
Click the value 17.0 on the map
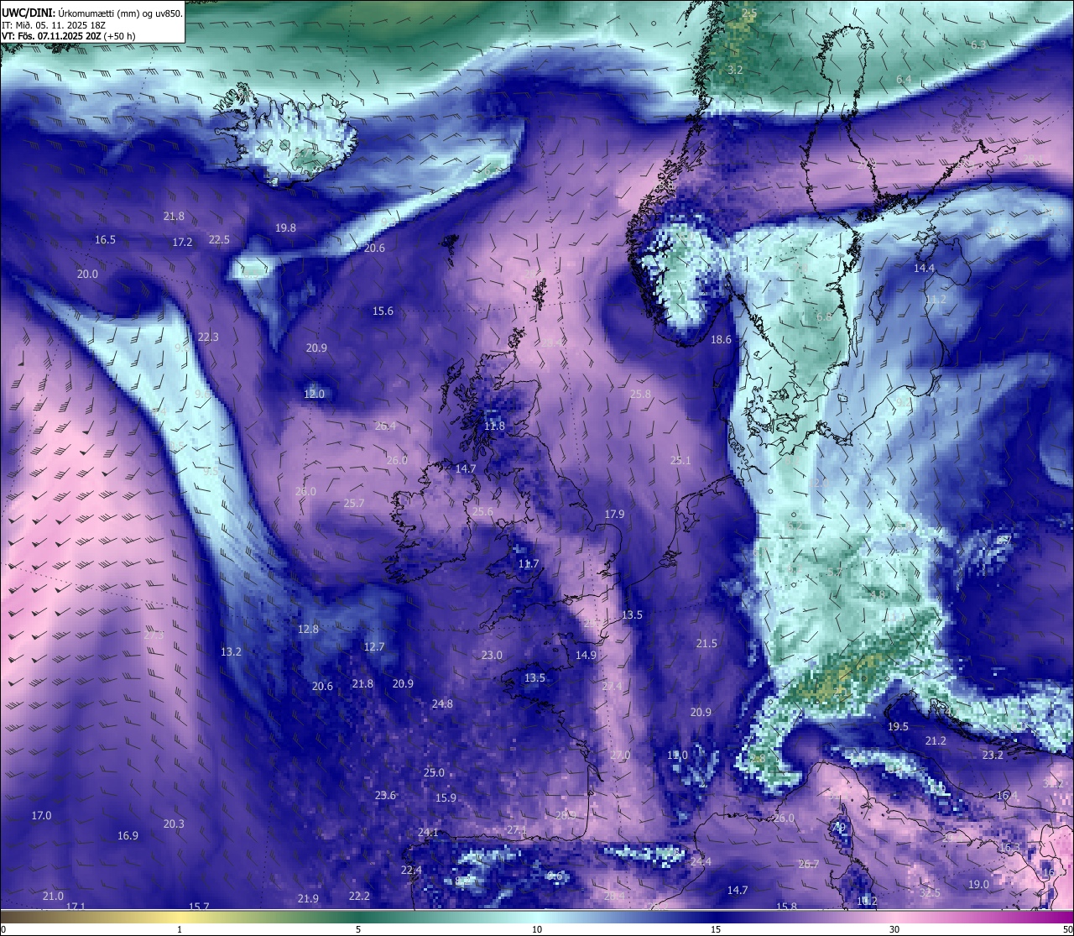tap(41, 816)
